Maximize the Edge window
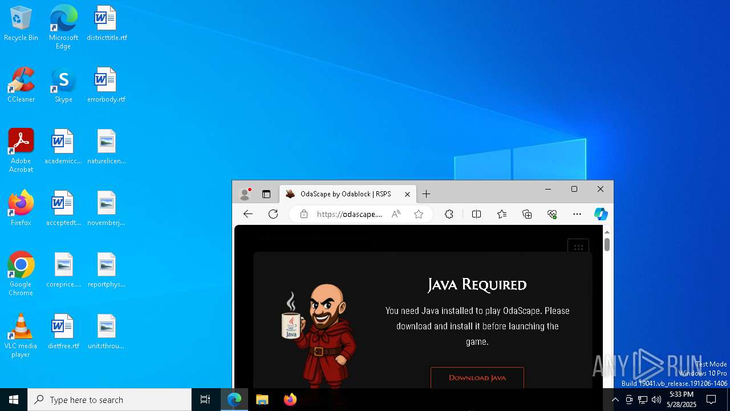The image size is (730, 411). 574,189
